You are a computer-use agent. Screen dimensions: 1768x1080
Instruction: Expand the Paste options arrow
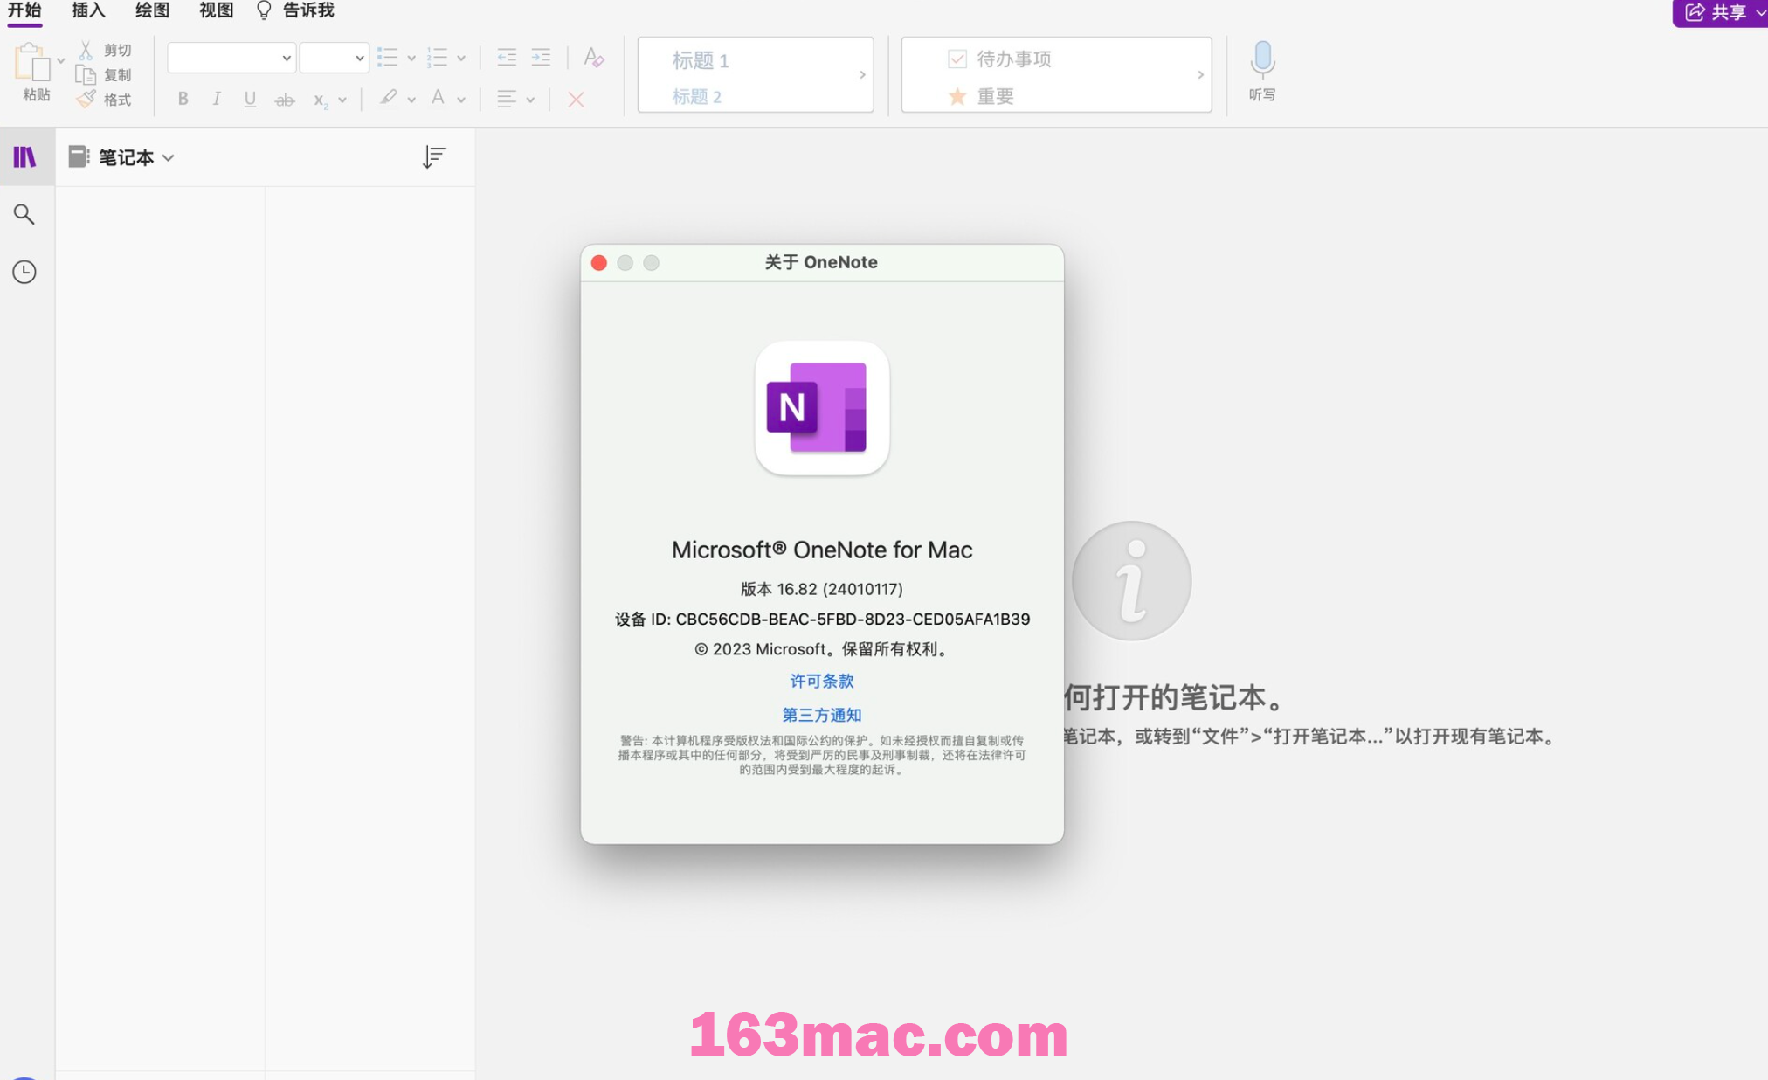click(61, 60)
